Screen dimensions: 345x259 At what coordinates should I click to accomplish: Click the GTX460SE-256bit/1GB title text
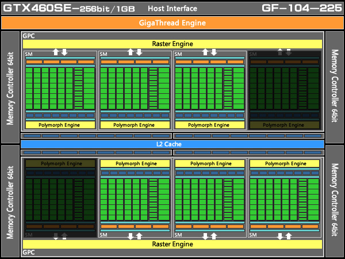click(x=69, y=9)
